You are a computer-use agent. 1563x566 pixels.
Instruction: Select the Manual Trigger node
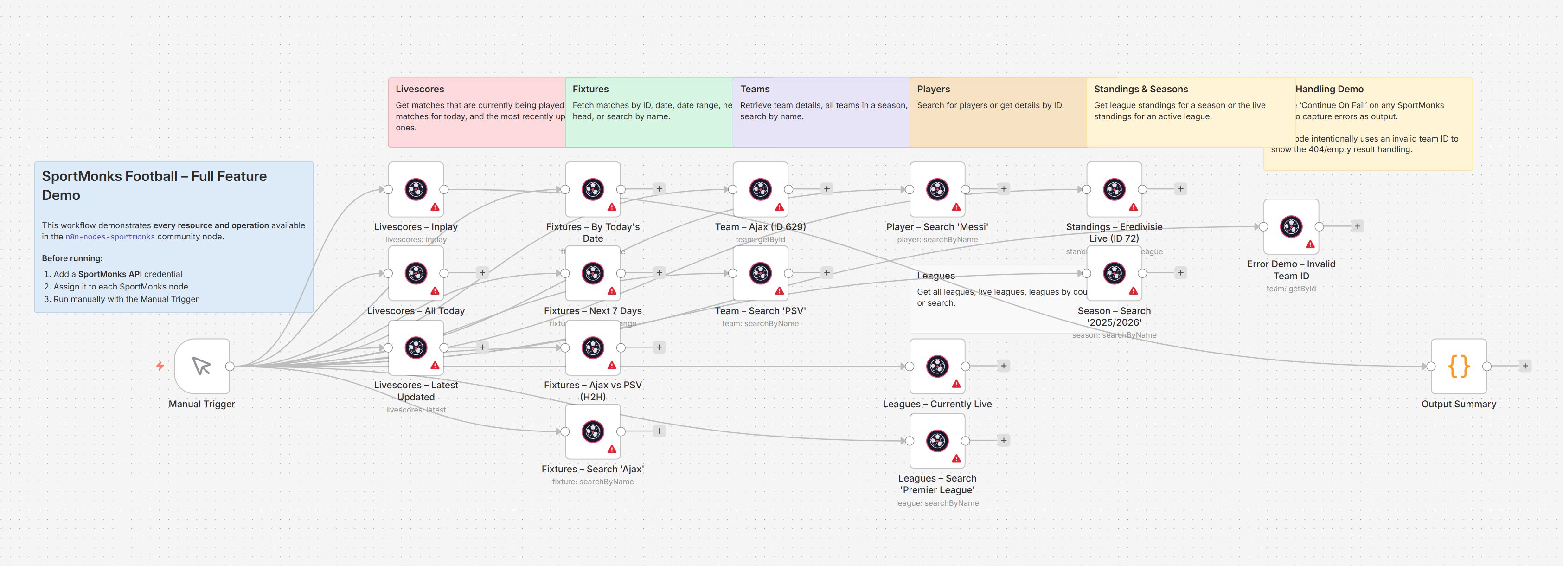(201, 366)
